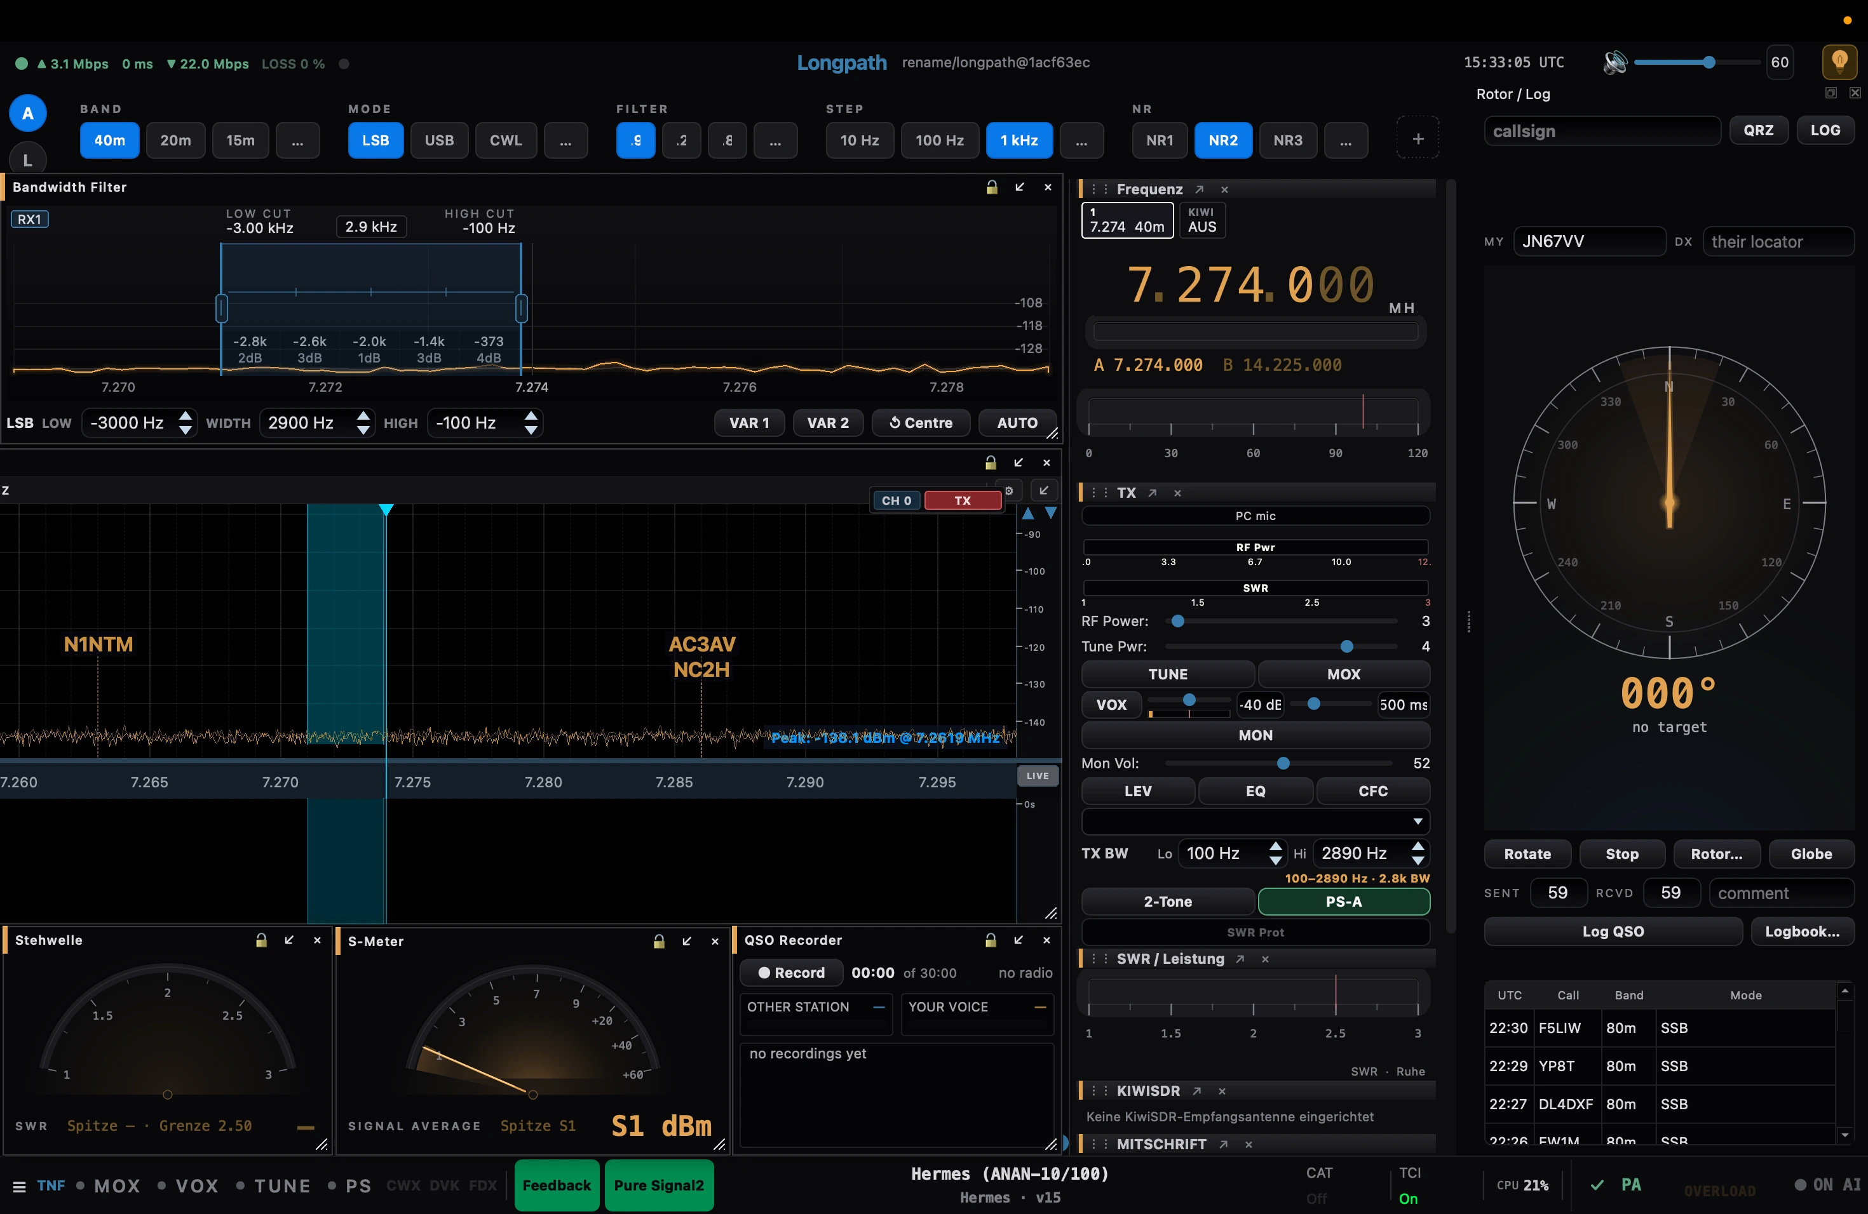Screen dimensions: 1868x1214
Task: Open the hamburger menu in bottom bar
Action: (20, 1187)
